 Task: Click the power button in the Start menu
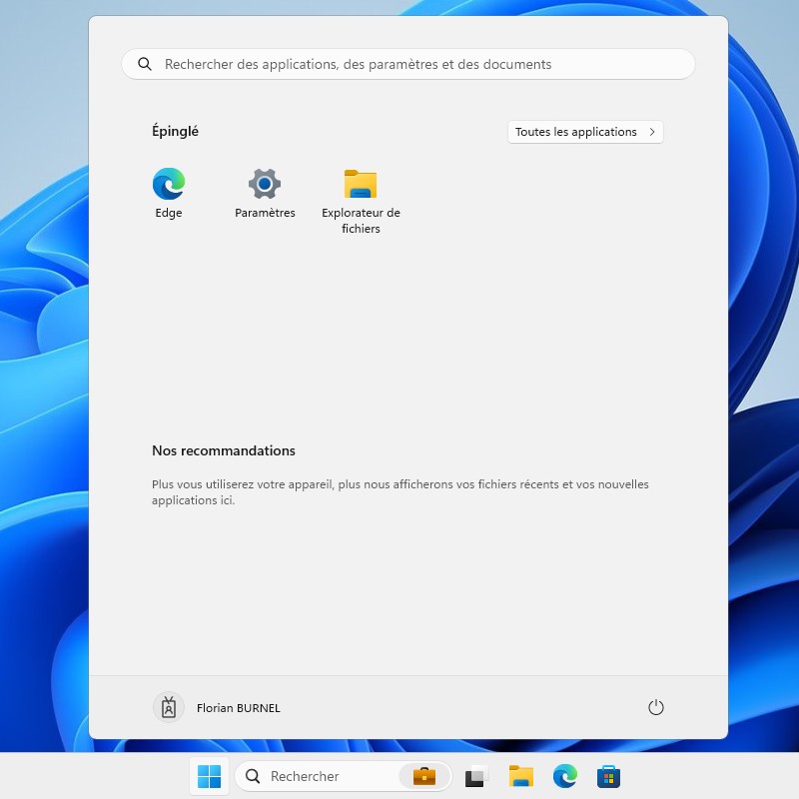coord(656,707)
